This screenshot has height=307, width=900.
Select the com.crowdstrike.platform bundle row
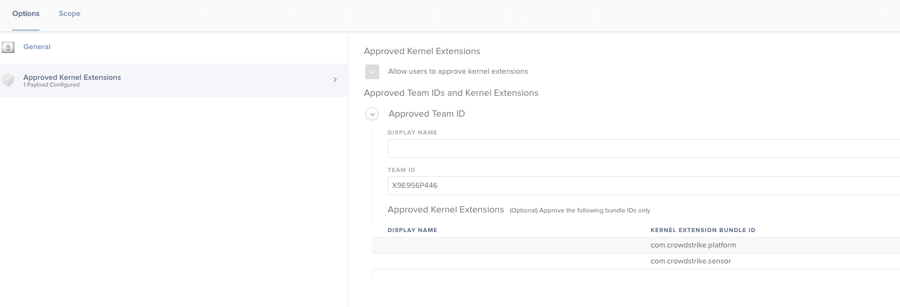pos(636,245)
